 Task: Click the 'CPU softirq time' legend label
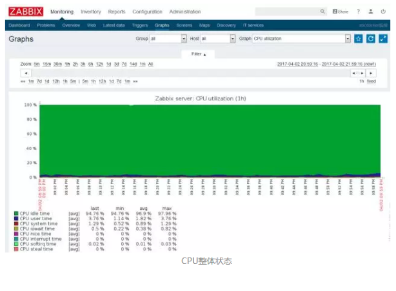click(38, 244)
